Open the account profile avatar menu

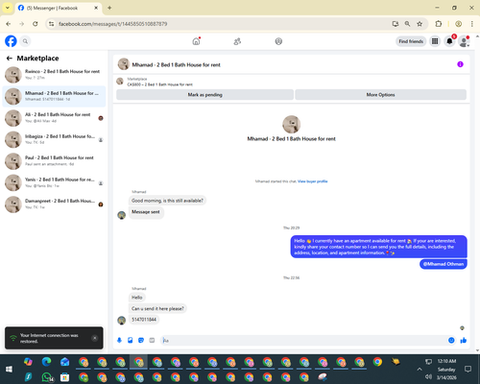click(464, 41)
